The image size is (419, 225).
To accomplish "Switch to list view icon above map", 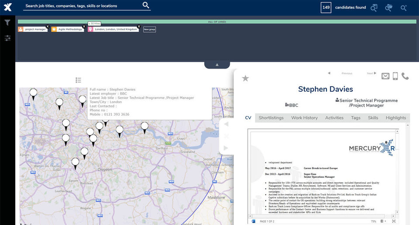I will point(78,80).
